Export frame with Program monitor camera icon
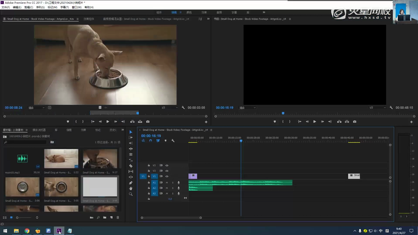This screenshot has height=235, width=418. (x=355, y=121)
